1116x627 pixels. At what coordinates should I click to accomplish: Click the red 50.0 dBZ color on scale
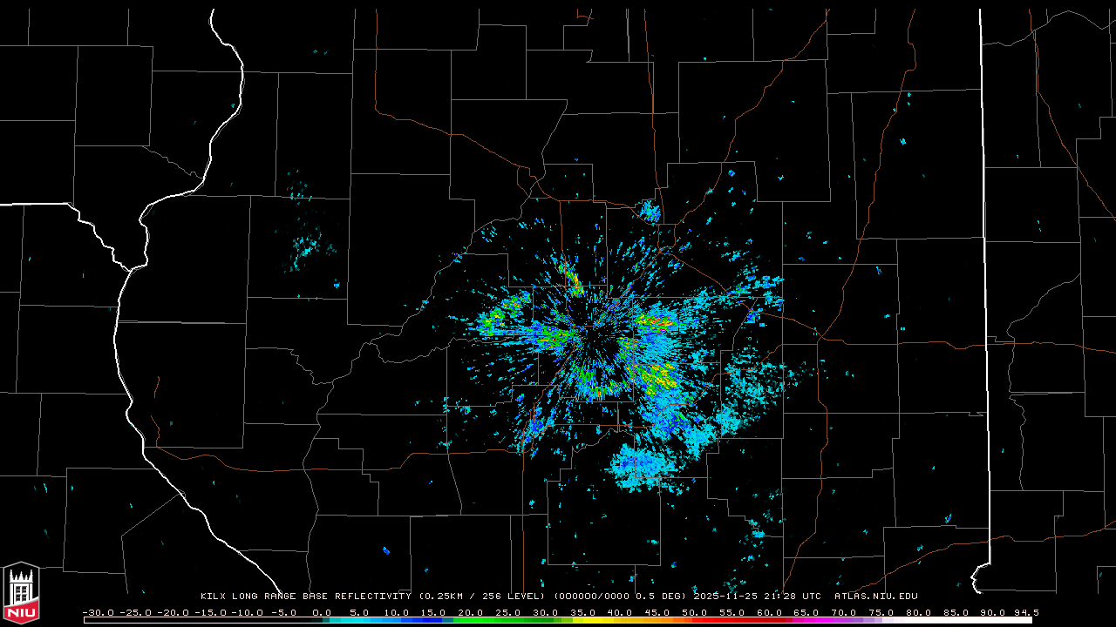click(696, 620)
